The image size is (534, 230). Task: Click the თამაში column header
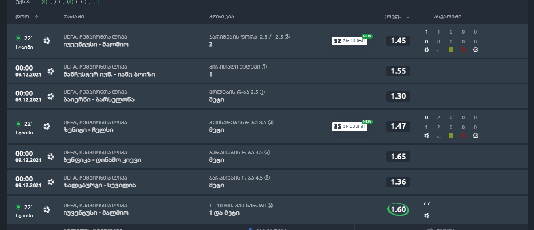point(73,17)
